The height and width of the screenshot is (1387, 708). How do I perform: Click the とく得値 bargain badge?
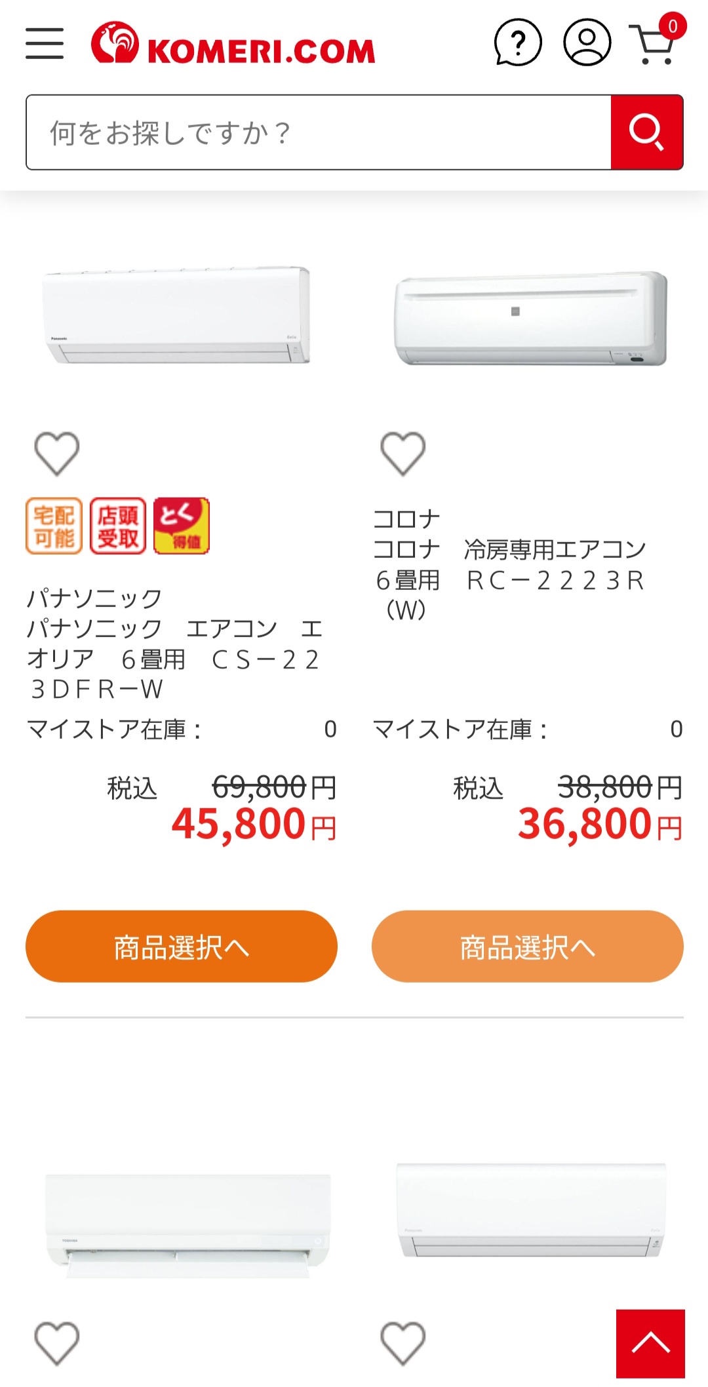(x=182, y=526)
